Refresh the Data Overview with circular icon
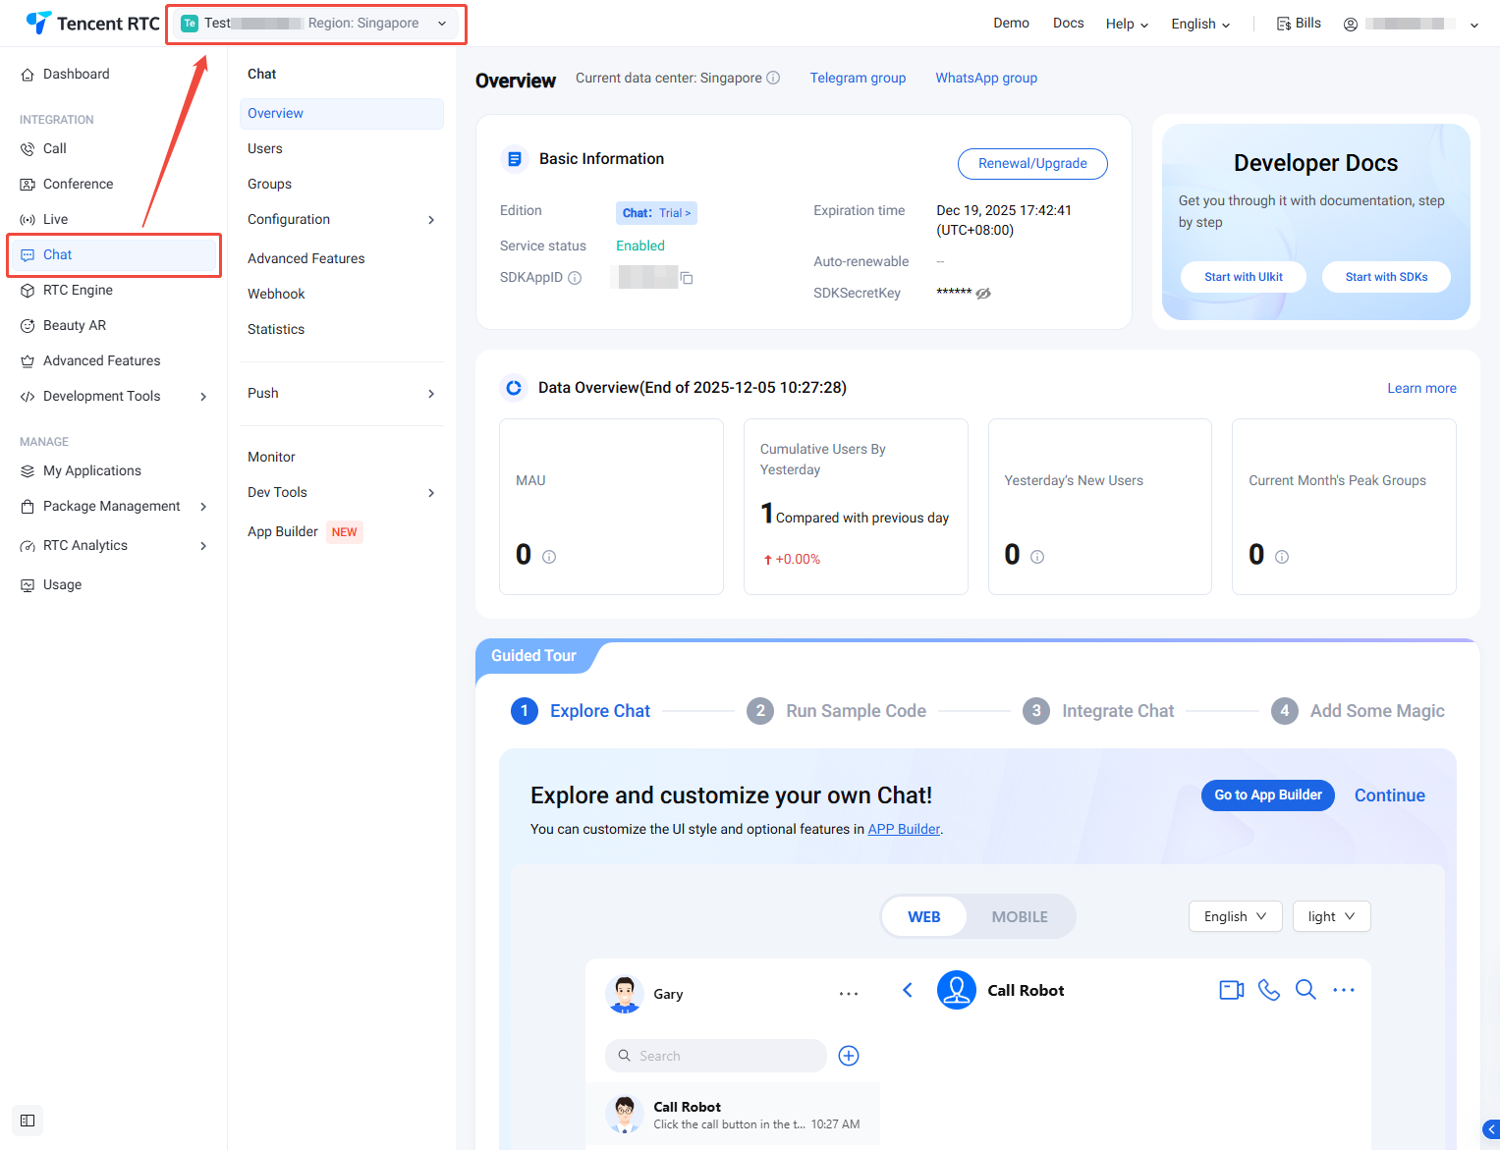 513,388
